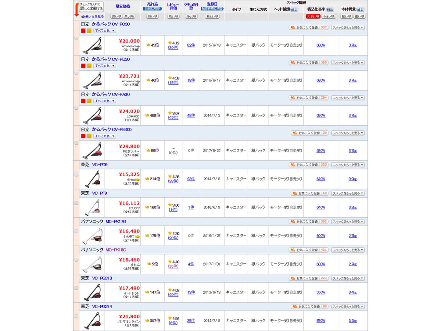Select the red color swatch for CV-PC30
The image size is (441, 331).
[83, 31]
